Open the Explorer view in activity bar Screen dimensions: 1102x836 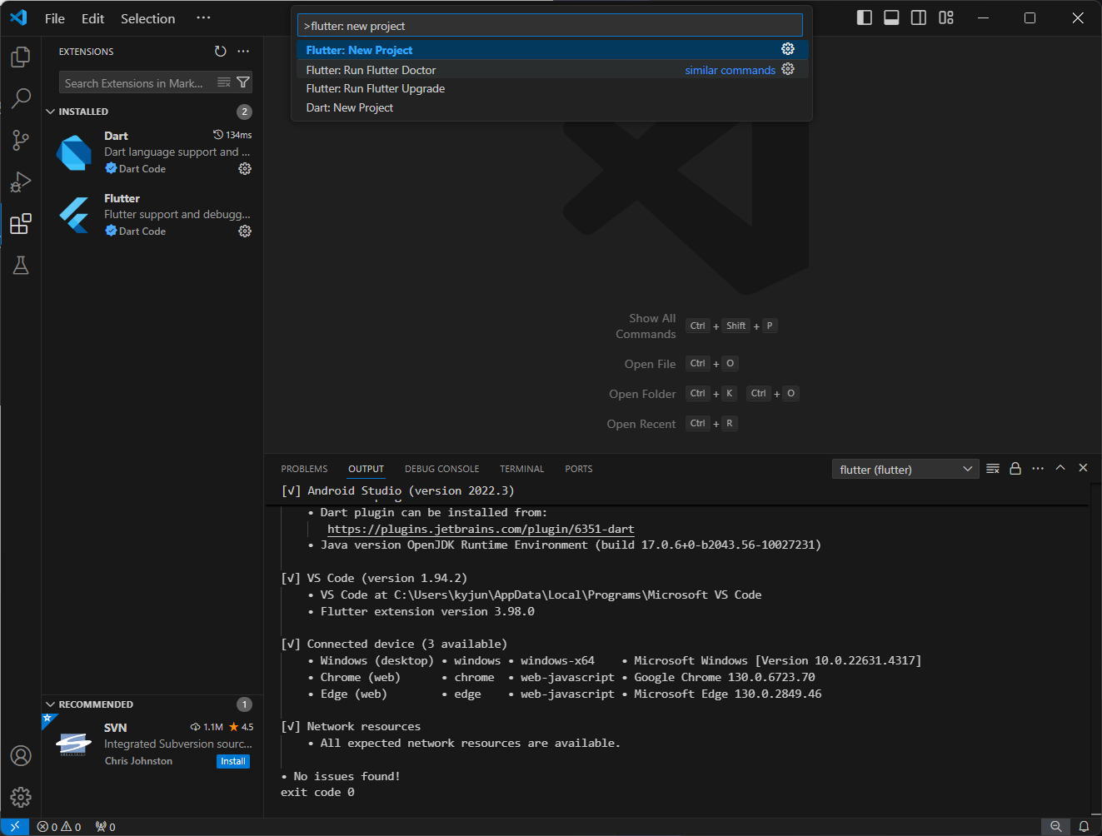point(21,57)
